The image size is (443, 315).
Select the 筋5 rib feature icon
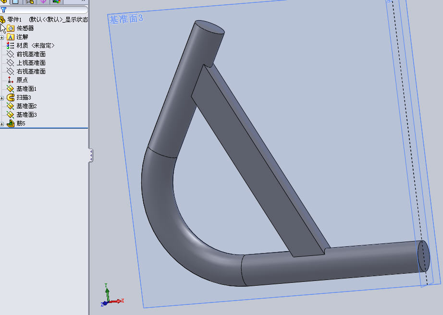[11, 123]
